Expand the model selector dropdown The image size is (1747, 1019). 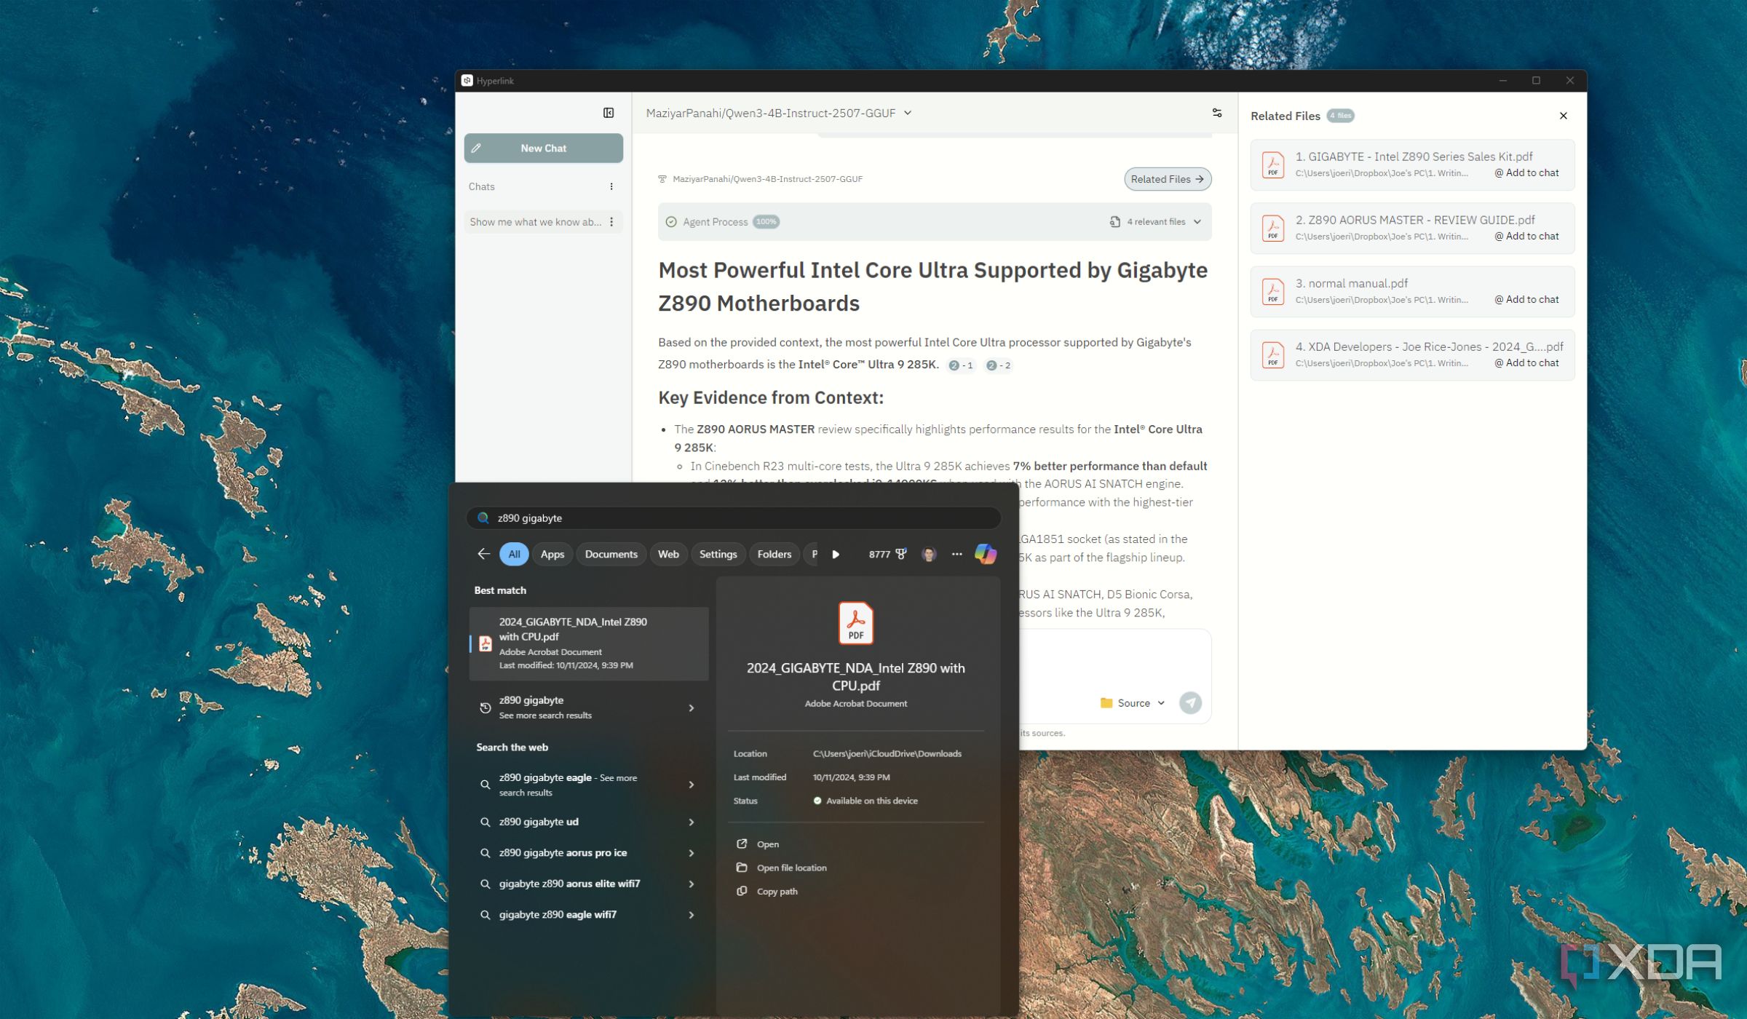pyautogui.click(x=907, y=113)
